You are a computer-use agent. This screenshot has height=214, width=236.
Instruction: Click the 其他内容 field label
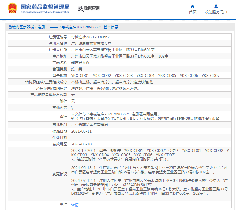(x=60, y=107)
